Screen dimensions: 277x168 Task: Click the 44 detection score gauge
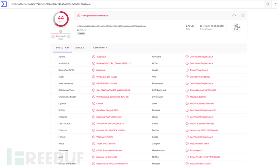(x=61, y=19)
